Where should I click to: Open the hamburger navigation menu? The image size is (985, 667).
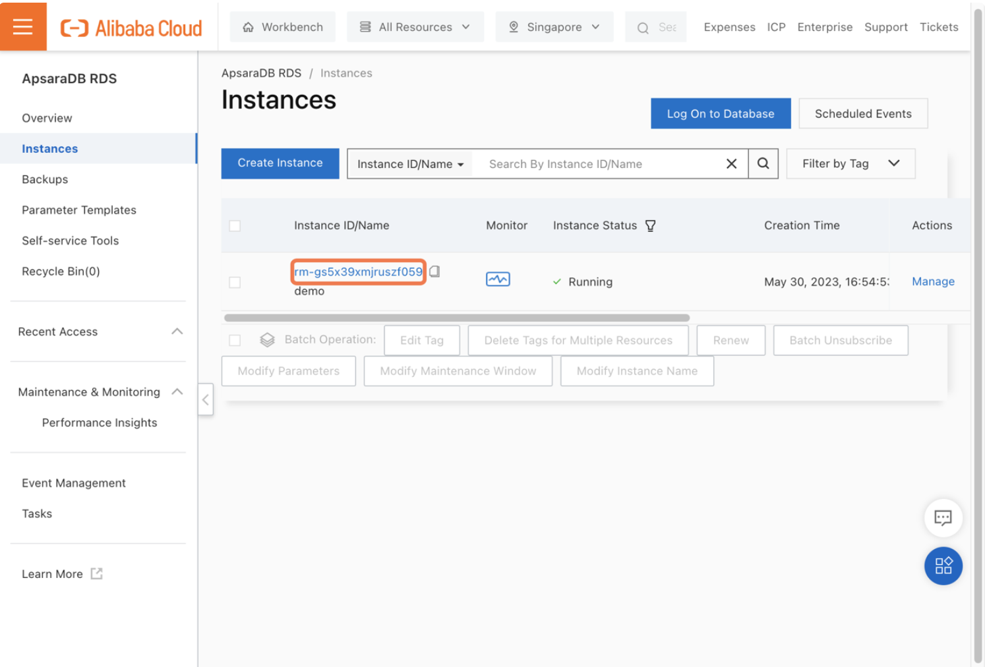tap(23, 26)
